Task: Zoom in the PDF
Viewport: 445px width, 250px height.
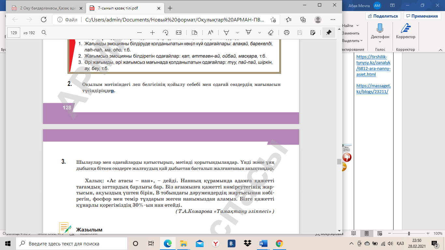Action: coord(152,33)
